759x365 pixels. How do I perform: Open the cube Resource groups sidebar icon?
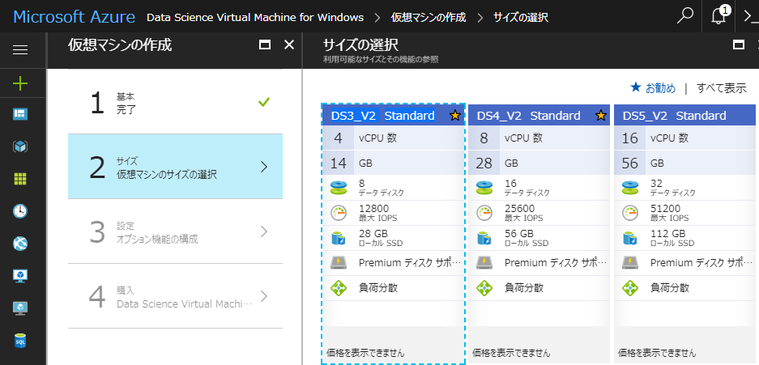[x=20, y=146]
